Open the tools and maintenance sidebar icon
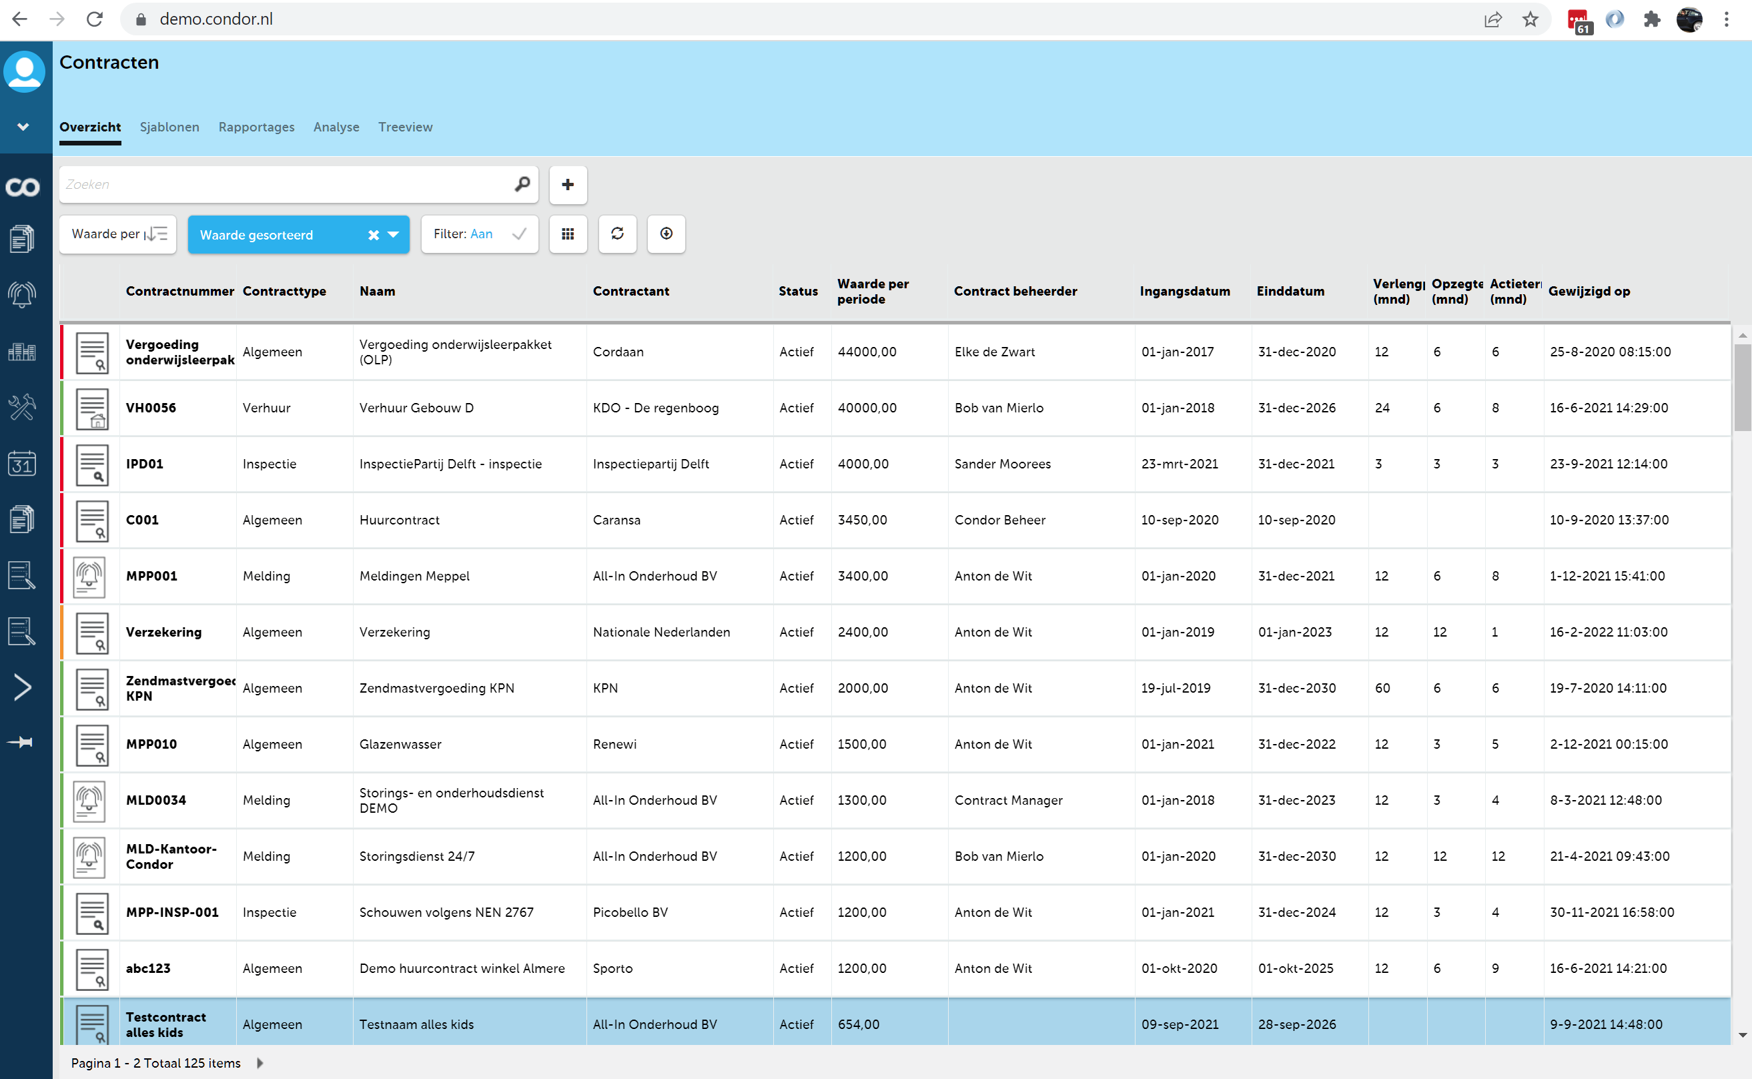The width and height of the screenshot is (1752, 1079). point(21,408)
